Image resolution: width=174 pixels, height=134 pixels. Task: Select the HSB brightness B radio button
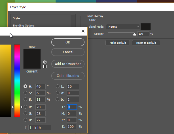[26, 99]
